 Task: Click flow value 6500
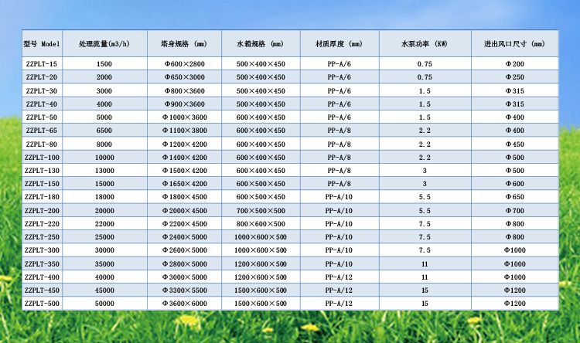point(104,131)
